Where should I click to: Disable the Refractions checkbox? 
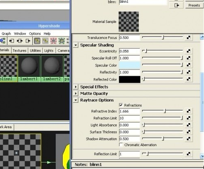tap(121, 105)
